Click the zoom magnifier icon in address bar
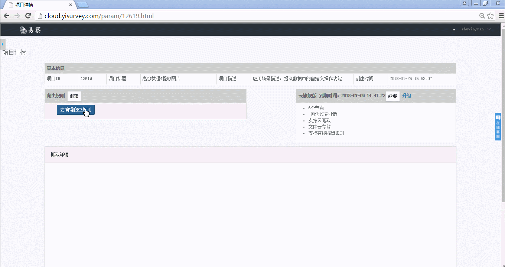 (482, 16)
